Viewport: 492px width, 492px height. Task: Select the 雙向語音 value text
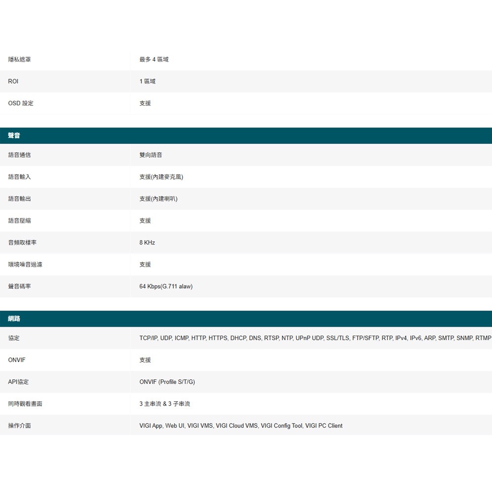tap(151, 154)
